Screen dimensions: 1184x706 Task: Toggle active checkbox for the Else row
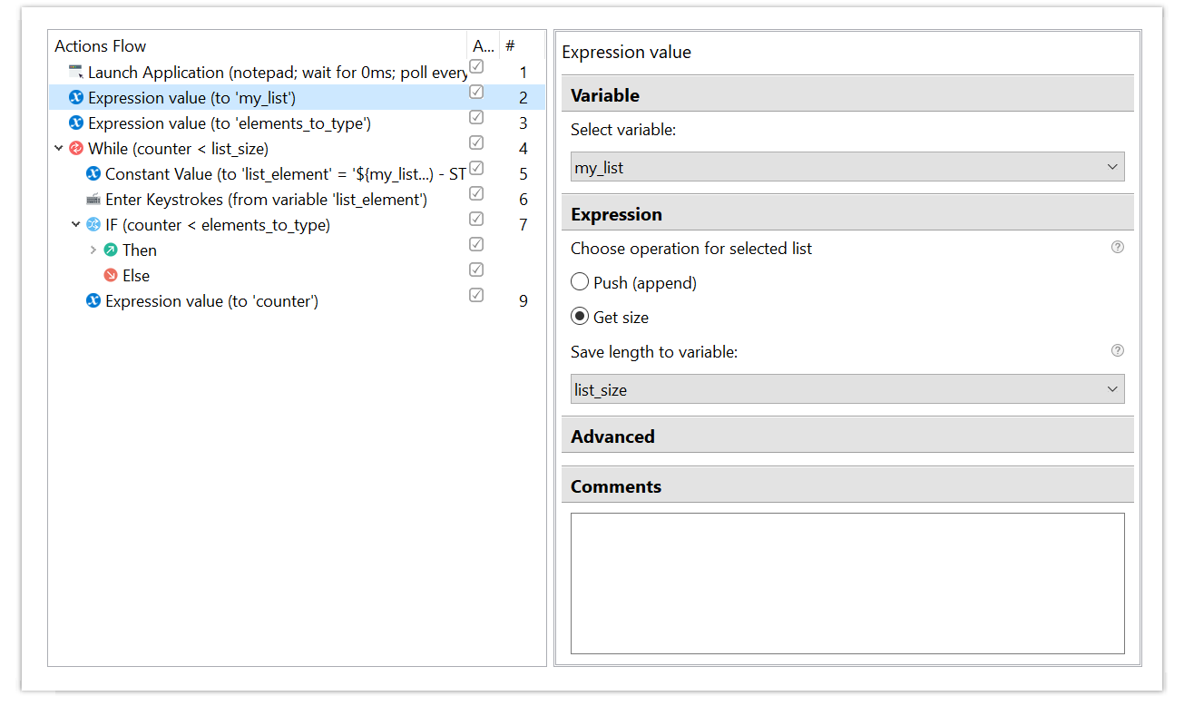476,270
